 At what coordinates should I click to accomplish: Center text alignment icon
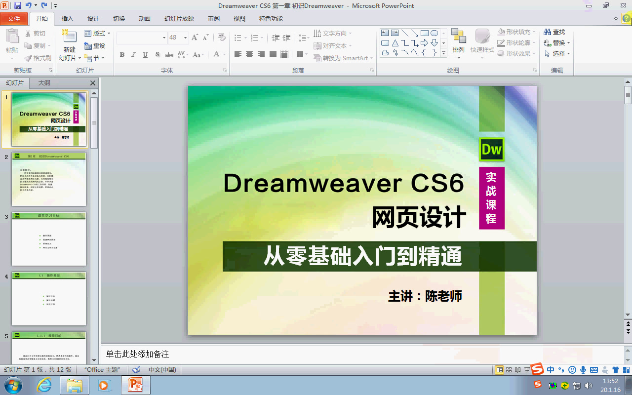click(x=249, y=54)
